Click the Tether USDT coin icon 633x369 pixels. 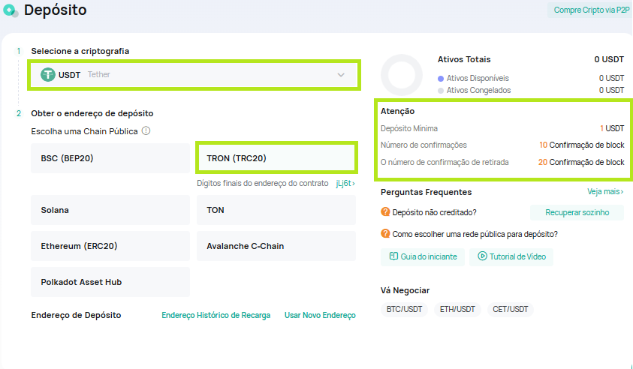pyautogui.click(x=47, y=74)
